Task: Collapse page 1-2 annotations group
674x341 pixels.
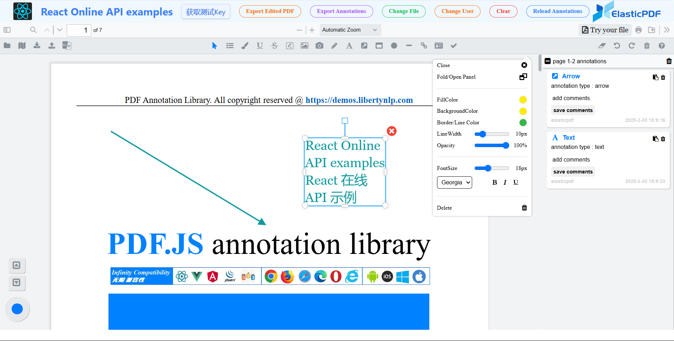Action: 548,61
